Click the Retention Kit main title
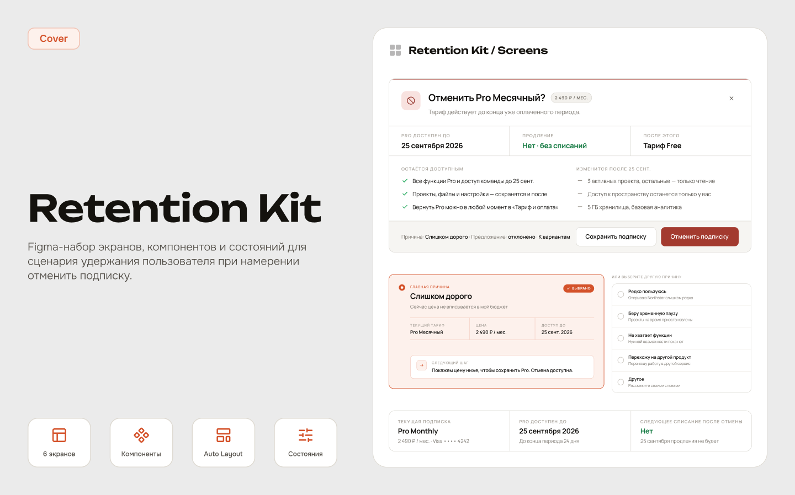 (x=174, y=208)
